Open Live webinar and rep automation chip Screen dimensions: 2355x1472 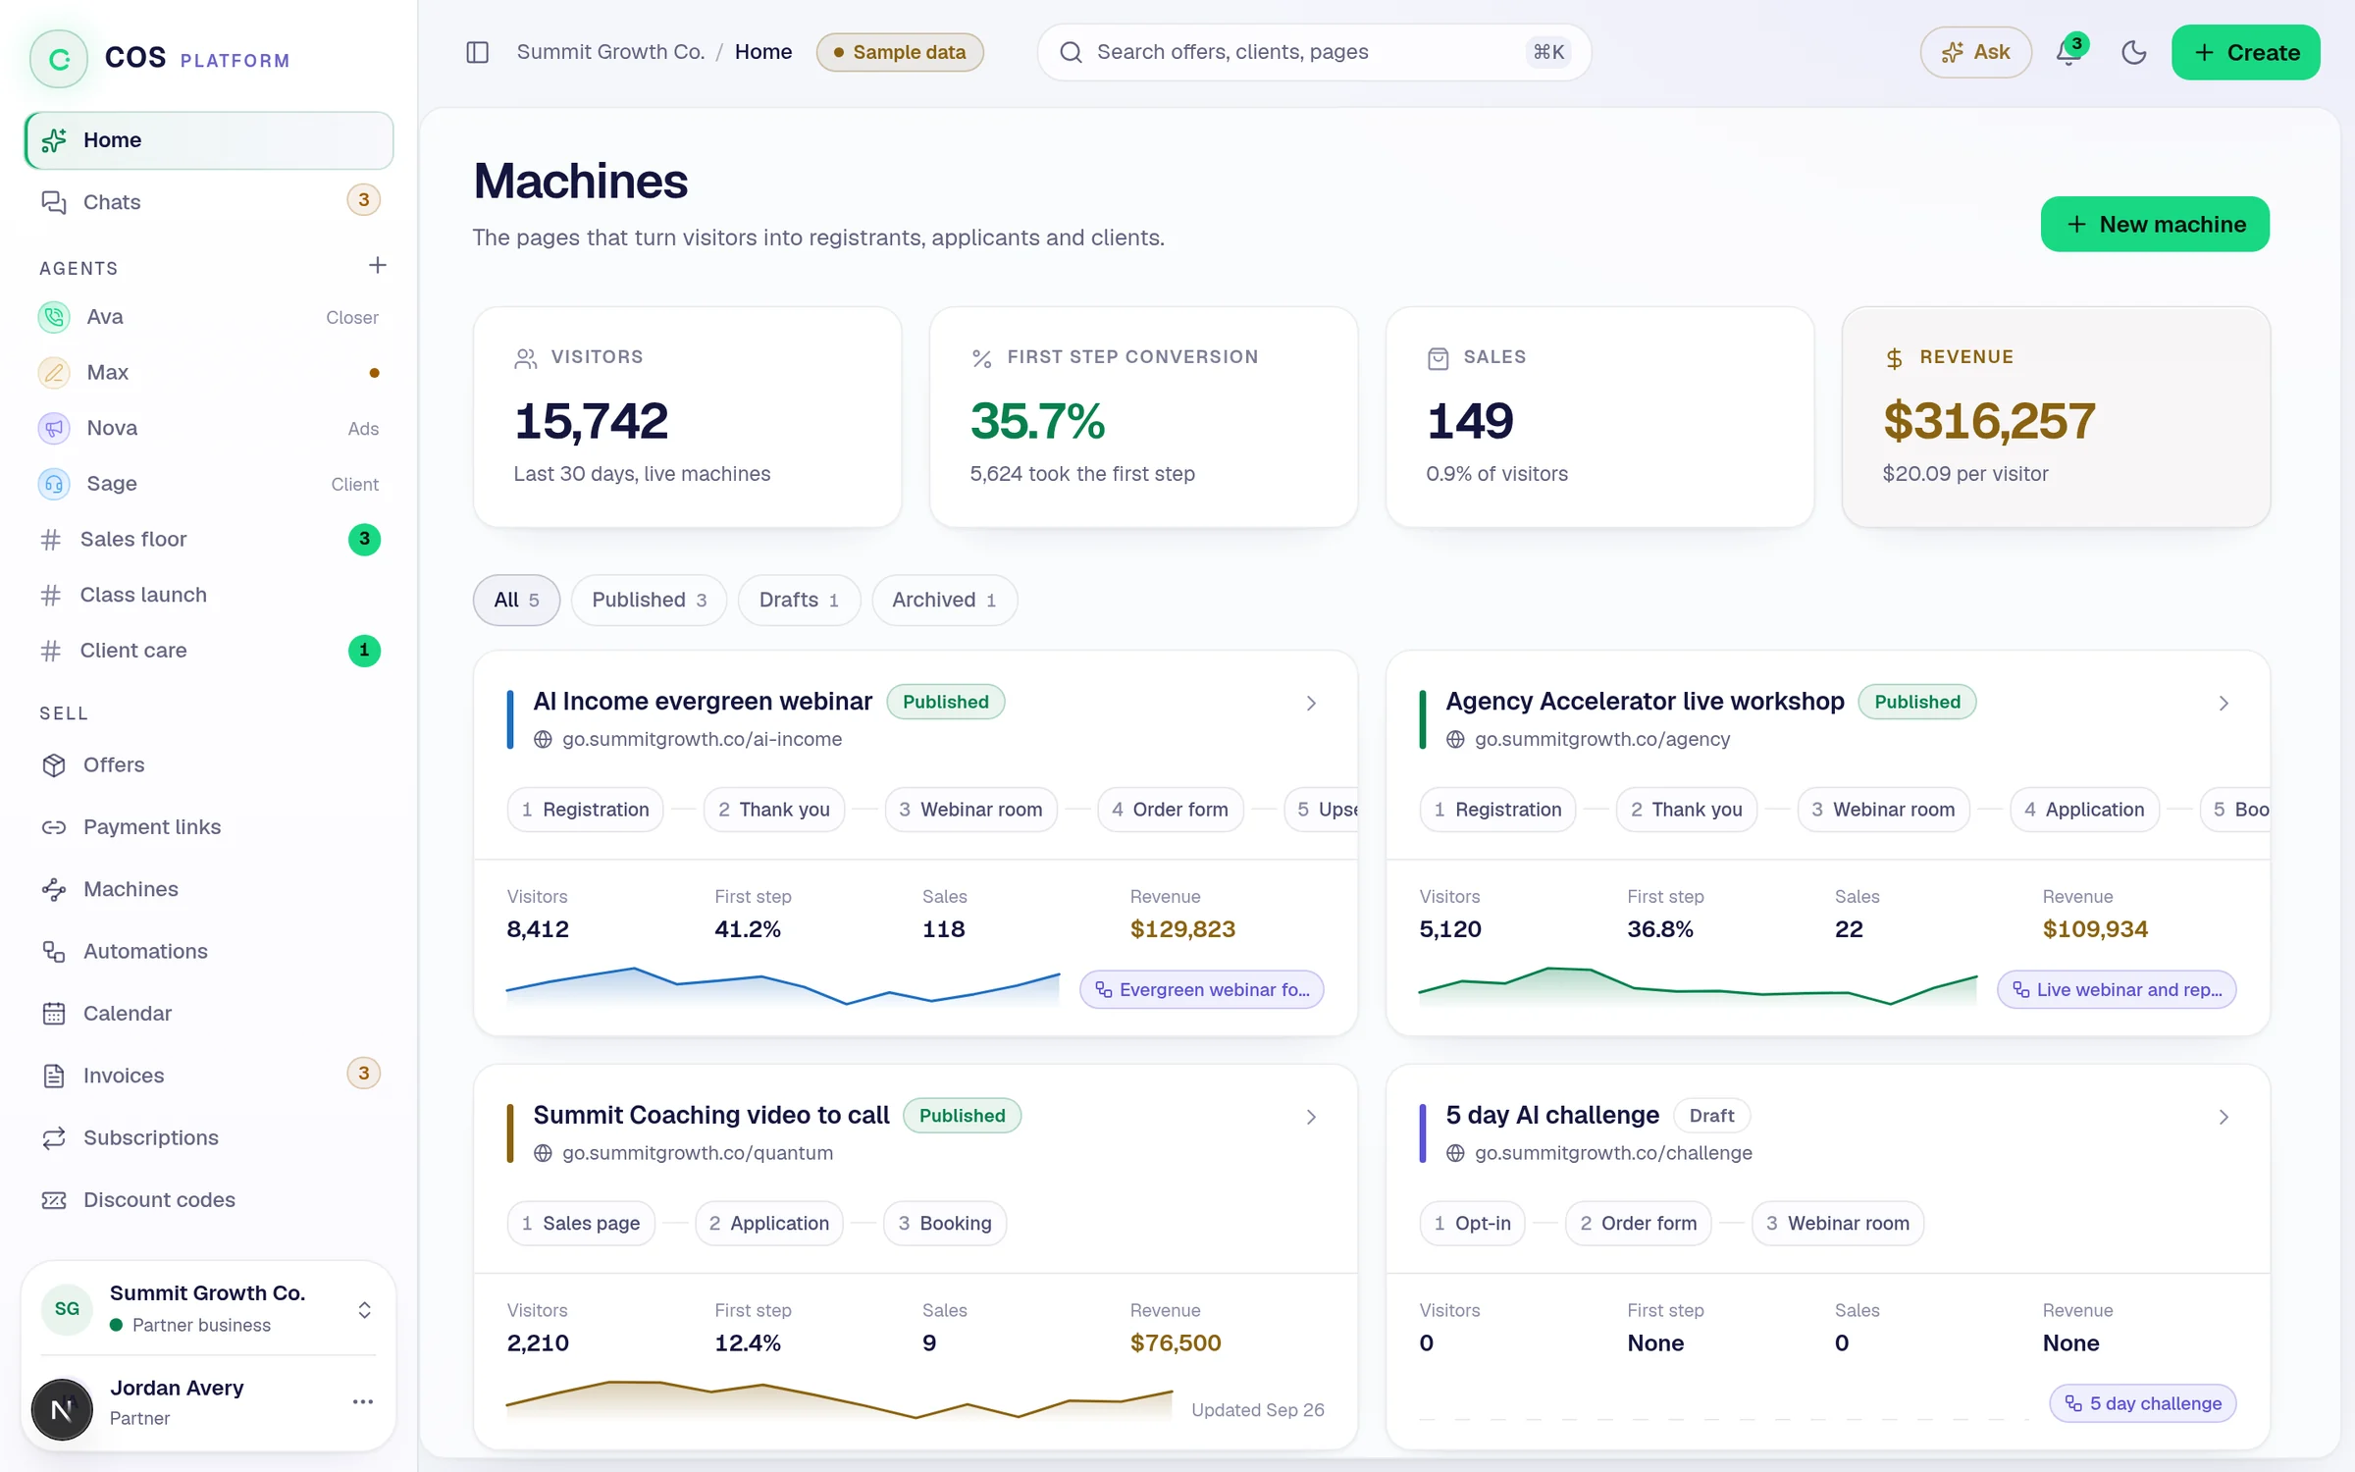point(2117,990)
